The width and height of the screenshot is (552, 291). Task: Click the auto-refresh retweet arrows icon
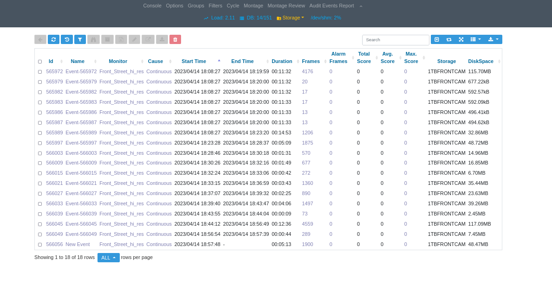tap(449, 39)
